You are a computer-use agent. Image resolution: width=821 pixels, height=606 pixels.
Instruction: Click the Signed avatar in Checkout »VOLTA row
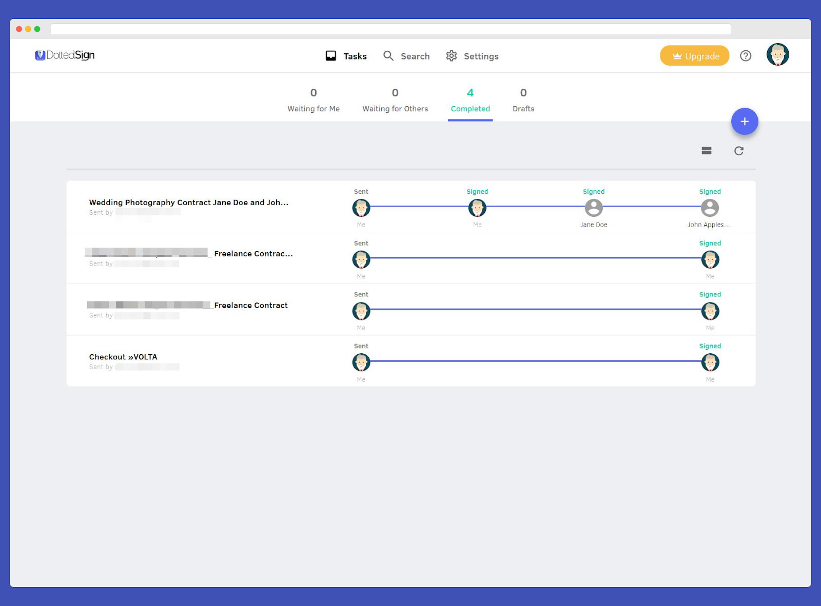pos(710,362)
